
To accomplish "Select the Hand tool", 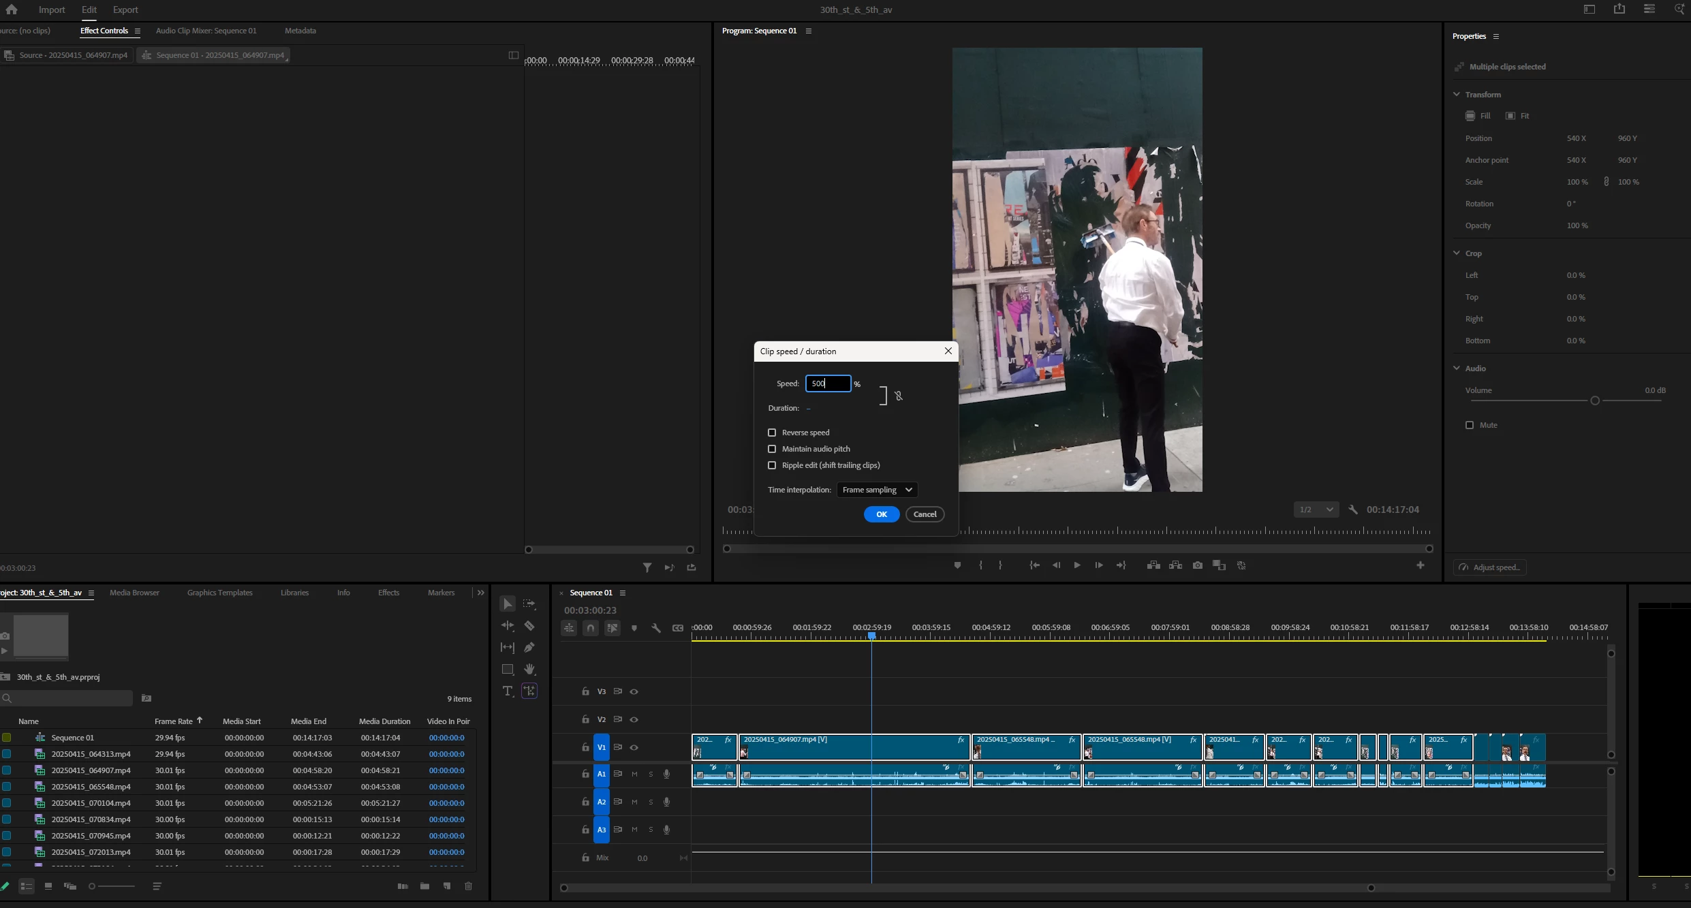I will coord(529,669).
